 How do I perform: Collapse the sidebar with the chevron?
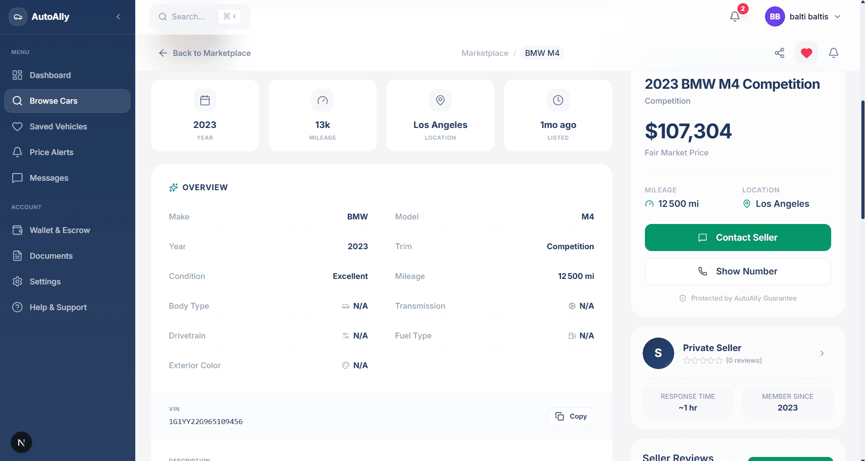118,17
